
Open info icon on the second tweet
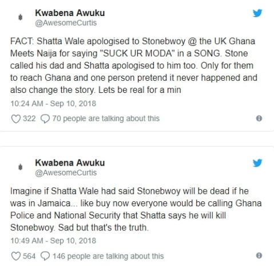(x=259, y=256)
